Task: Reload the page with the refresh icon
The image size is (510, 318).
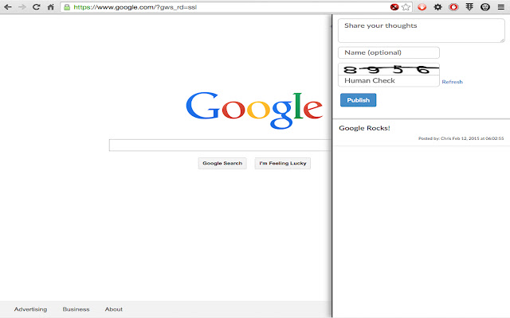Action: coord(36,7)
